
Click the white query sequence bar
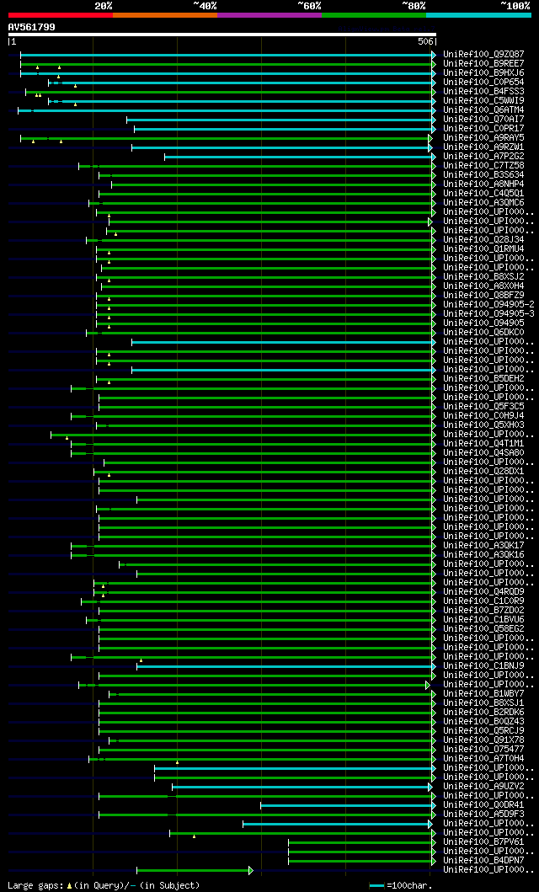click(221, 35)
